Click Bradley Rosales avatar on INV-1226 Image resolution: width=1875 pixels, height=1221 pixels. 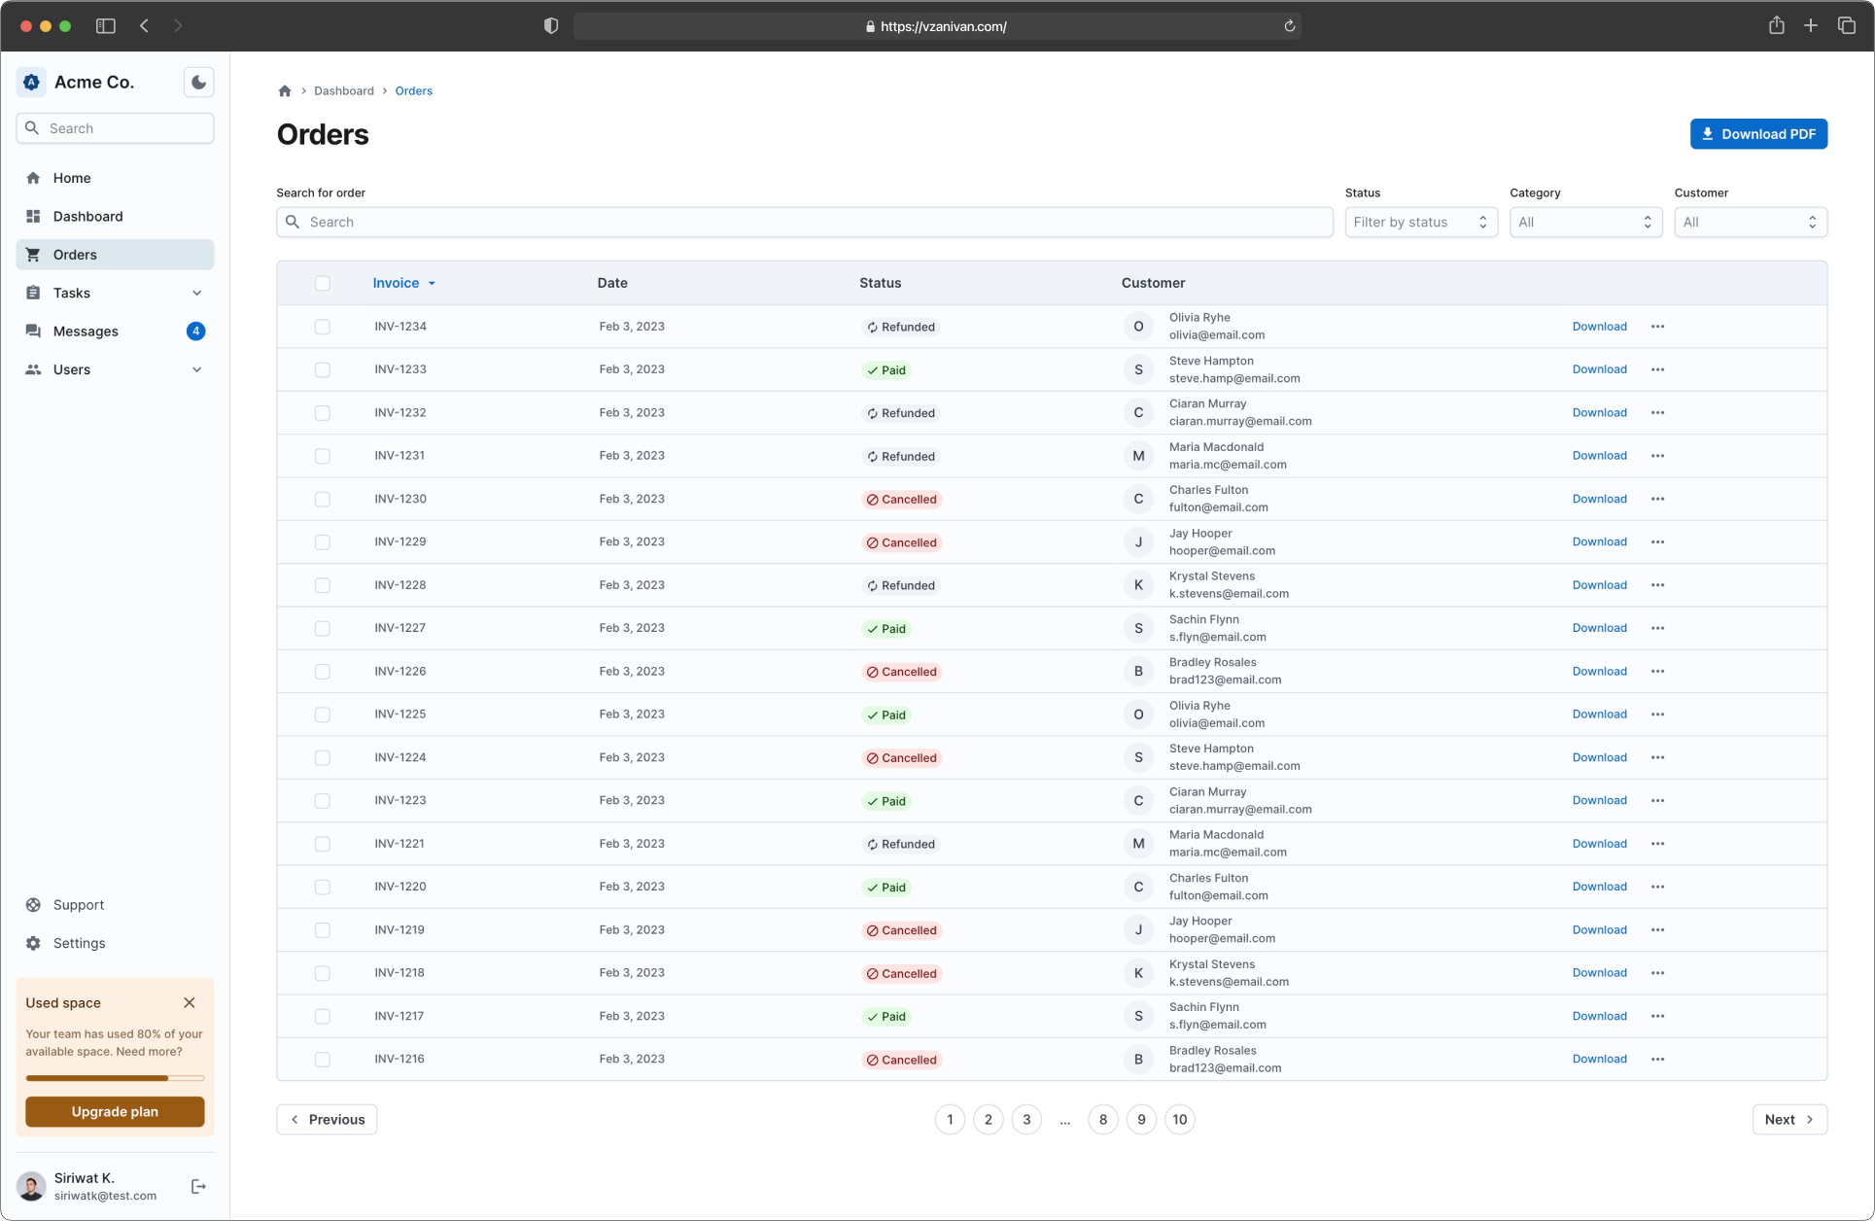1138,672
